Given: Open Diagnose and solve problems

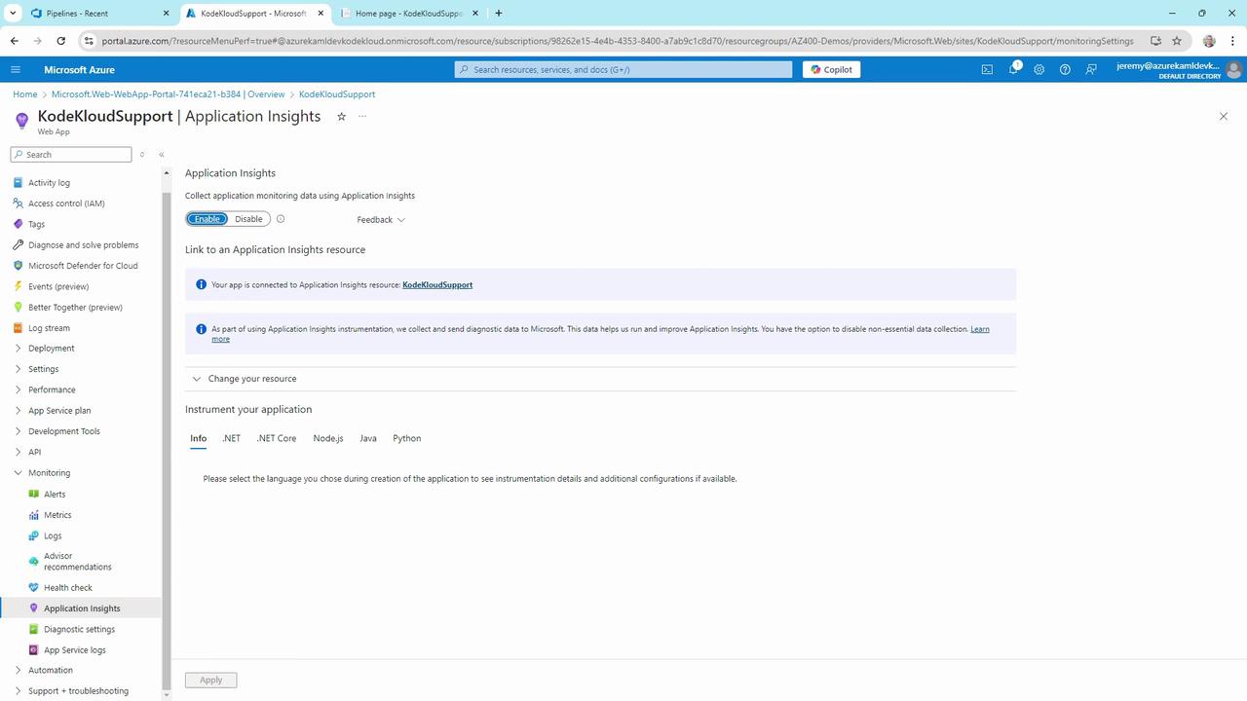Looking at the screenshot, I should [x=82, y=245].
